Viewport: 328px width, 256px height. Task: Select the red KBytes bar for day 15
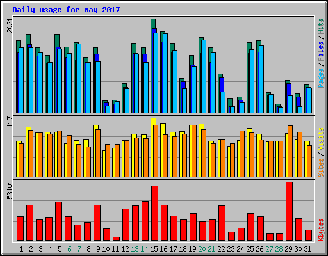154,213
